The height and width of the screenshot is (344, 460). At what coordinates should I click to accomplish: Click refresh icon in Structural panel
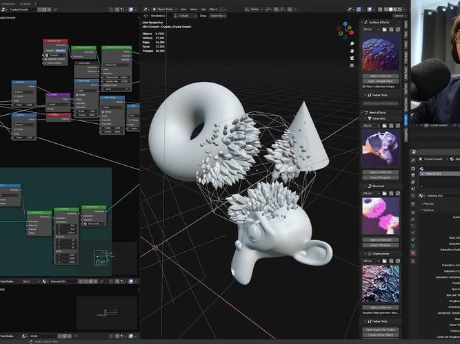point(398,193)
